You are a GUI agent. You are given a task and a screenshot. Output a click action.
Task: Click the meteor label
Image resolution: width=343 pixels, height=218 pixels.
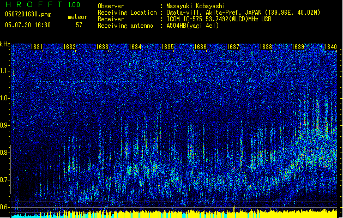pyautogui.click(x=77, y=17)
